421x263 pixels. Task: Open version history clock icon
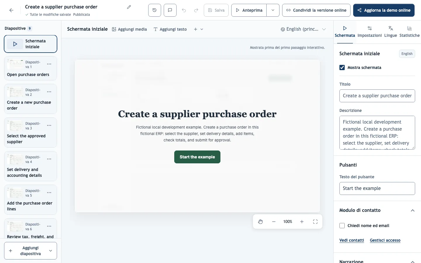coord(155,10)
